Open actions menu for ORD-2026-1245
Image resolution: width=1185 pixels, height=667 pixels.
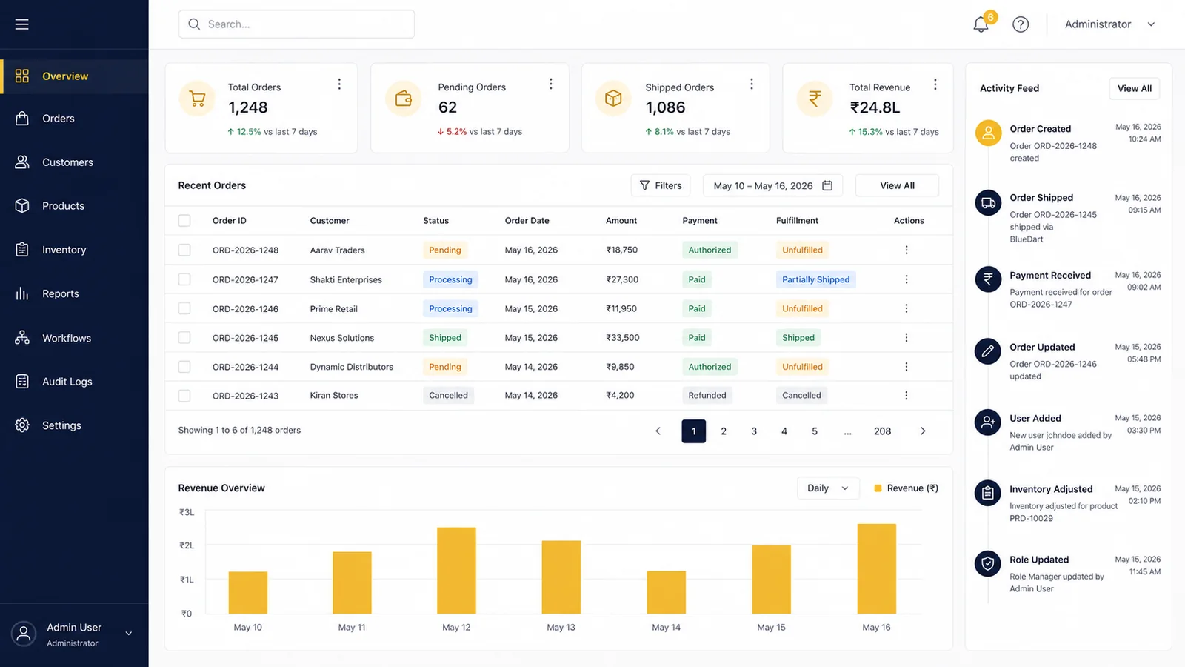pyautogui.click(x=907, y=338)
